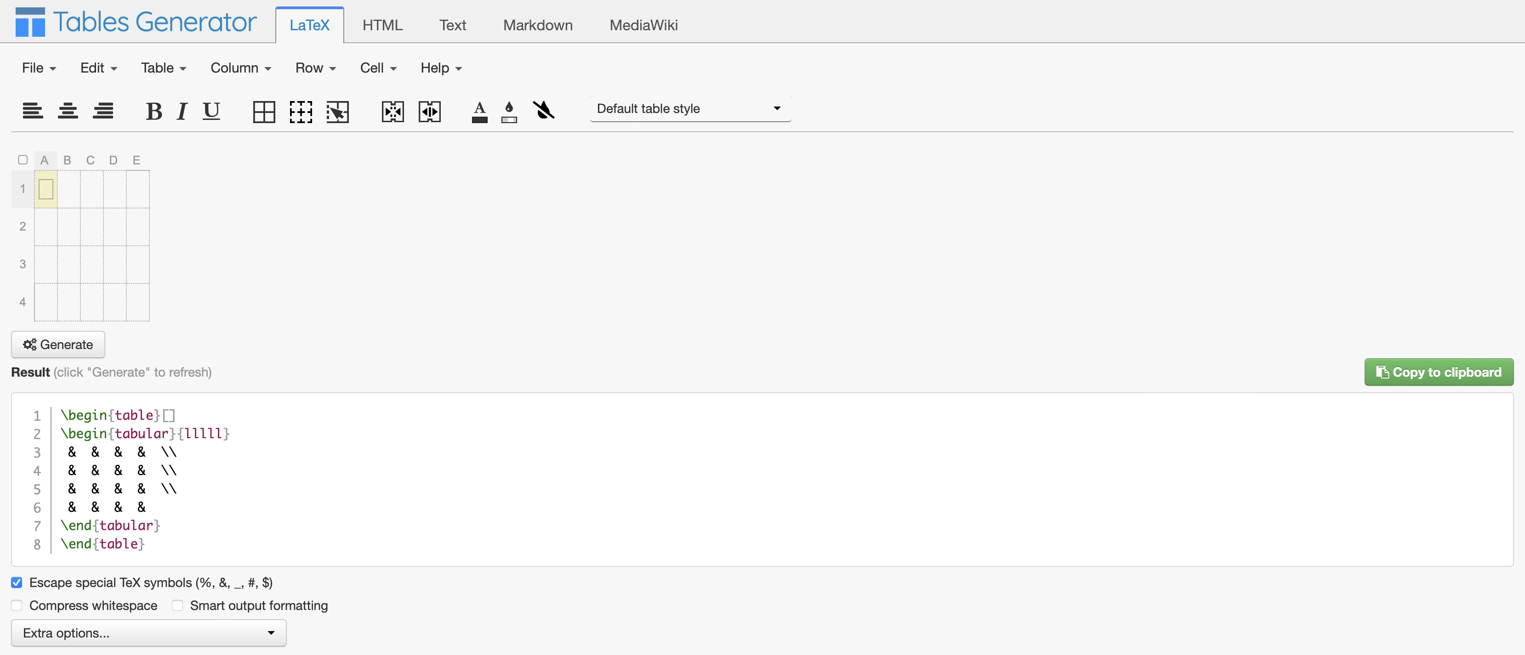
Task: Enable Smart output formatting
Action: click(x=177, y=605)
